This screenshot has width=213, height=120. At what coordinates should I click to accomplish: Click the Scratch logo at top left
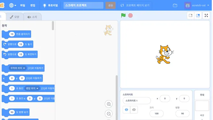click(2, 5)
